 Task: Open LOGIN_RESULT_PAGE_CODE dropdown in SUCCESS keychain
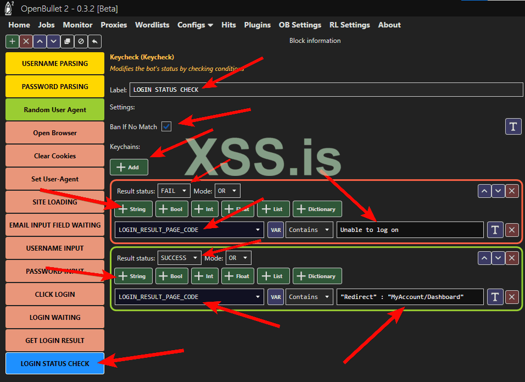189,297
